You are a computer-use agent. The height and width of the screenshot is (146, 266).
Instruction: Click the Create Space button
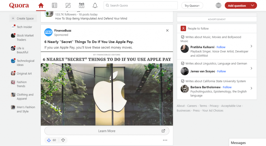click(23, 18)
